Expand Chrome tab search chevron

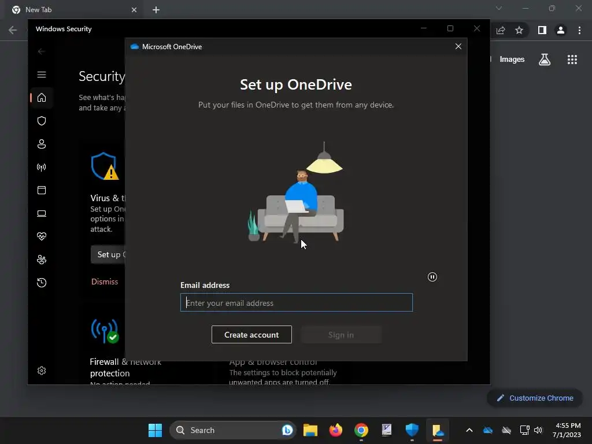[499, 8]
